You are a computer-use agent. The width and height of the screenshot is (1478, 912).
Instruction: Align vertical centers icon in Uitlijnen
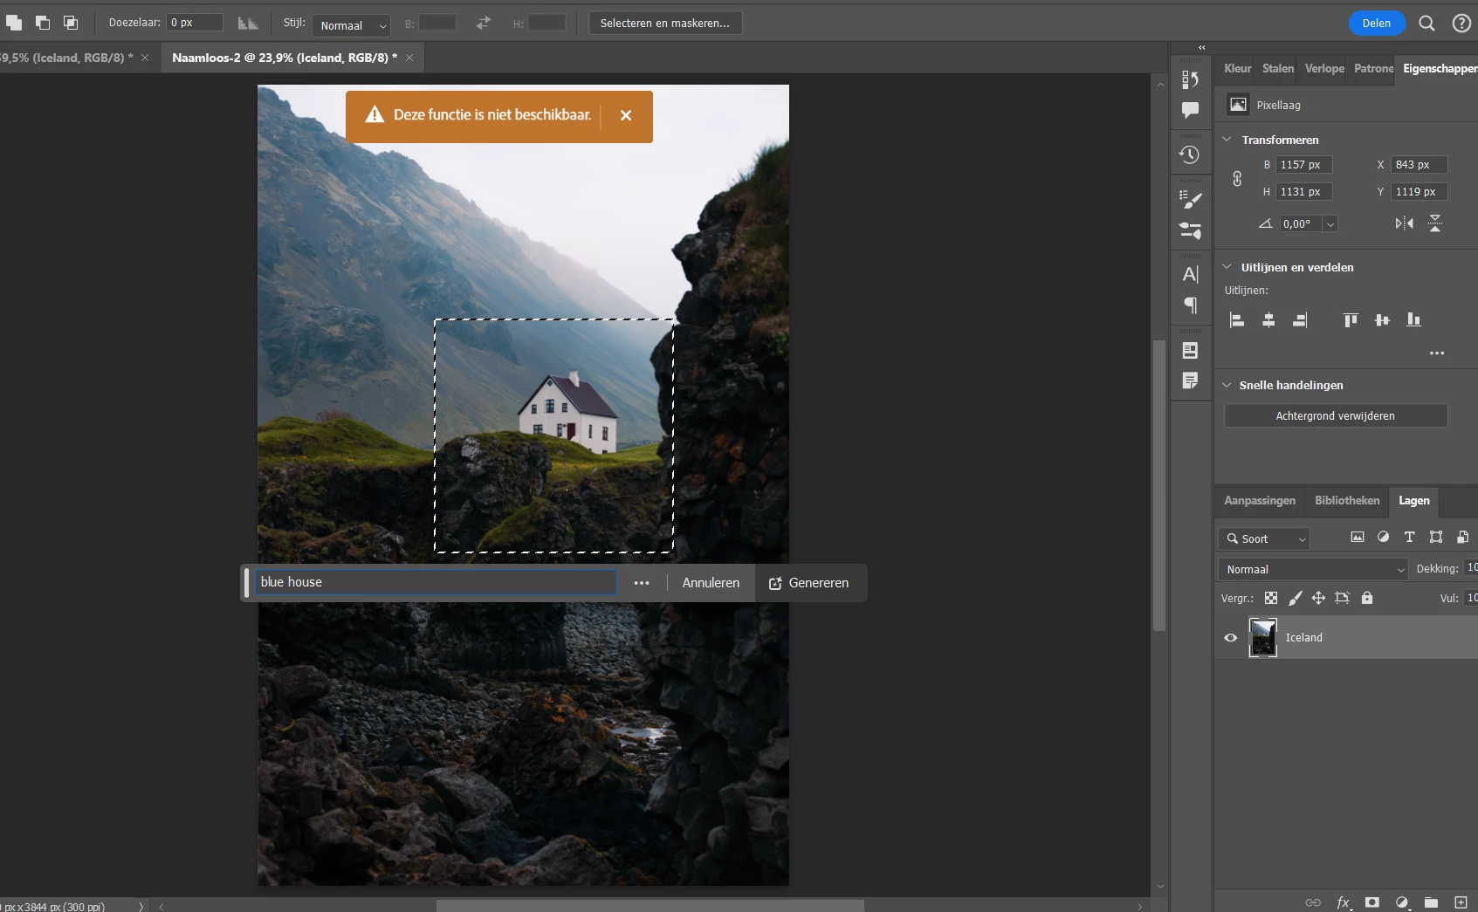(1382, 320)
